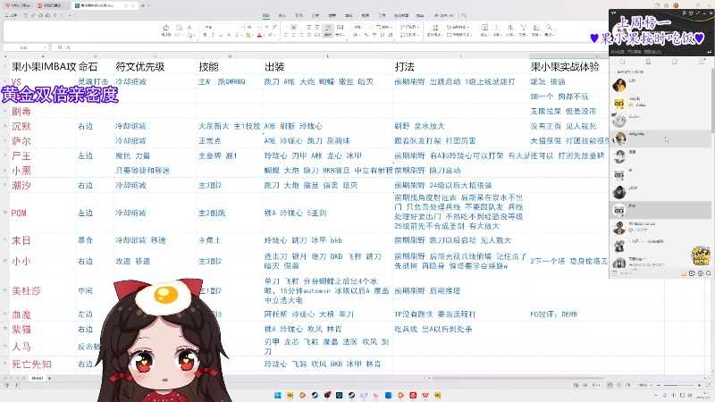Screen dimensions: 715x402
Task: Click the horizontal scrollbar of the sheet
Action: click(517, 378)
